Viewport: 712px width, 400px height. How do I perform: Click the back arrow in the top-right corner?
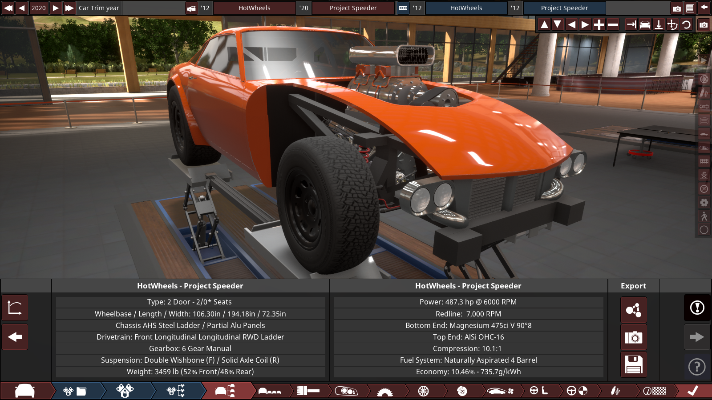coord(704,8)
